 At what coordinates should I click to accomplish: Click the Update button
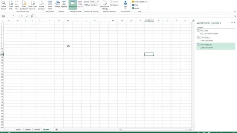click(x=114, y=1)
